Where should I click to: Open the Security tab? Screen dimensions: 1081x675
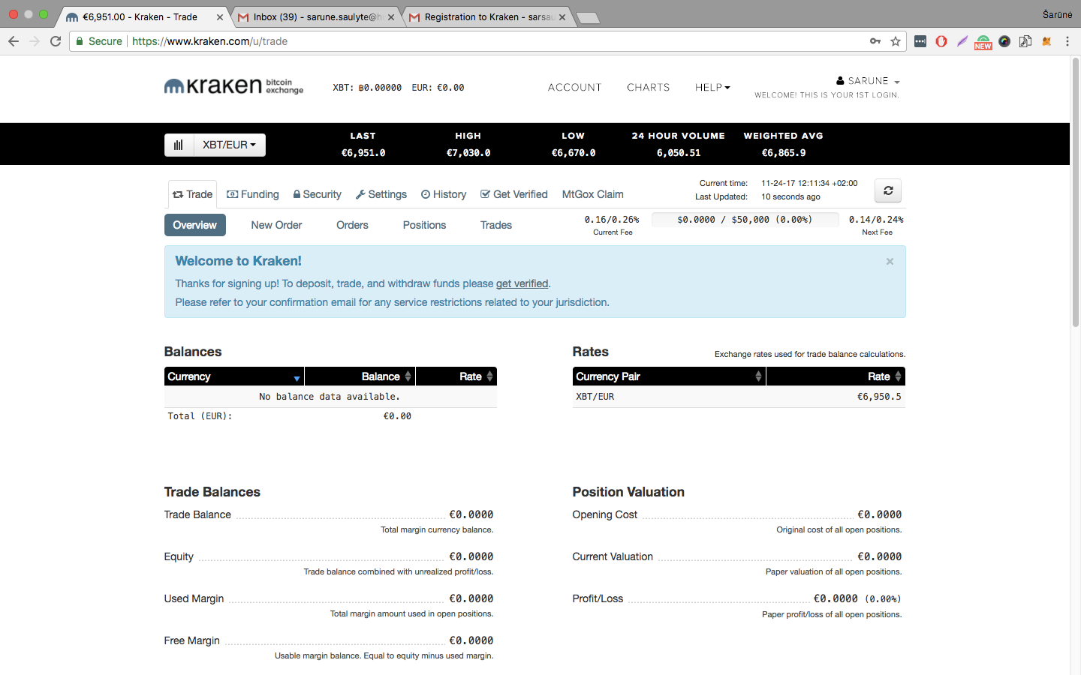[317, 194]
